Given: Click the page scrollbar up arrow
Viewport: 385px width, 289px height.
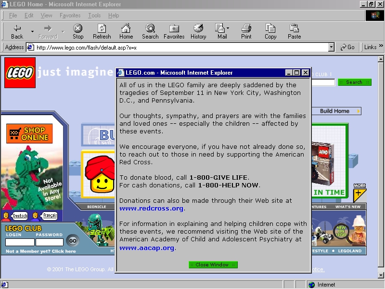Looking at the screenshot, I should click(381, 59).
